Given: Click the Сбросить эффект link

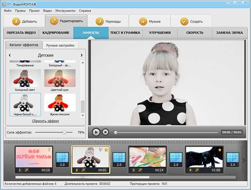Looking at the screenshot, I should pos(46,121).
